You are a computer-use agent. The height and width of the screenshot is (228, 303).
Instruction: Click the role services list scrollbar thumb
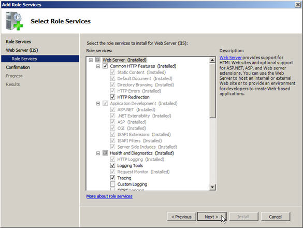[x=212, y=90]
